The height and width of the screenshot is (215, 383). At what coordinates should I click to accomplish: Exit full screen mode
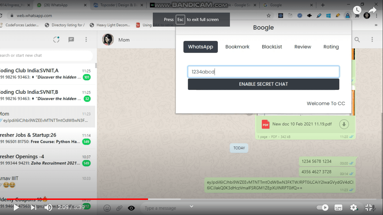click(369, 207)
